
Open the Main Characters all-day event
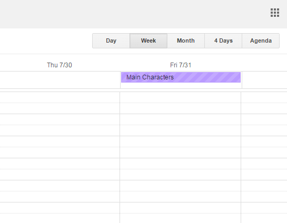[181, 77]
